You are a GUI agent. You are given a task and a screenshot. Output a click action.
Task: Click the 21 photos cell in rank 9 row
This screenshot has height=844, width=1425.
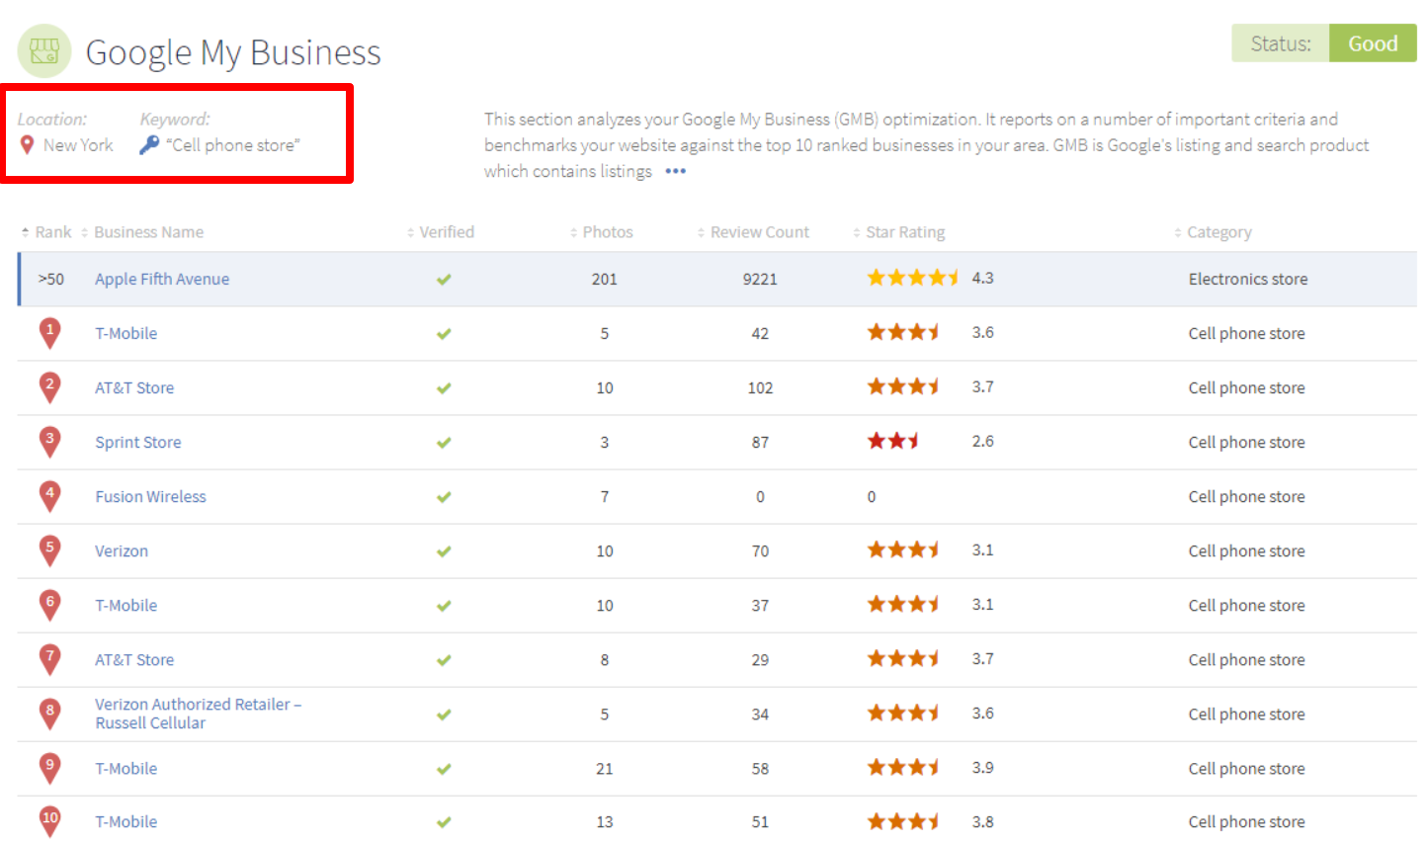pyautogui.click(x=605, y=768)
